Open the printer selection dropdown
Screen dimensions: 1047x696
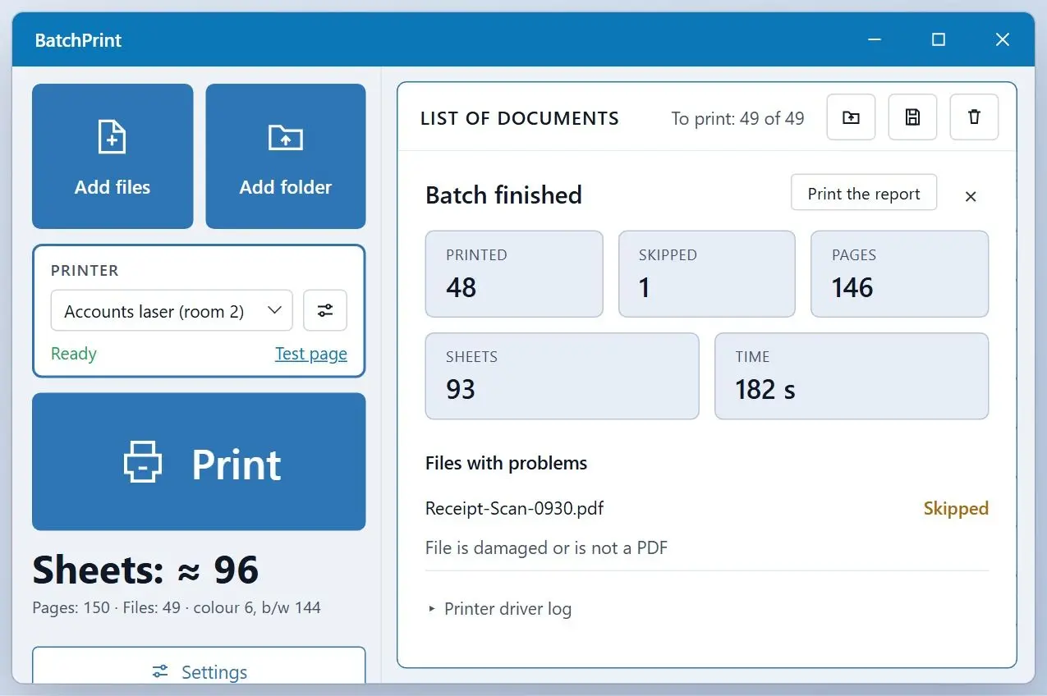point(172,310)
